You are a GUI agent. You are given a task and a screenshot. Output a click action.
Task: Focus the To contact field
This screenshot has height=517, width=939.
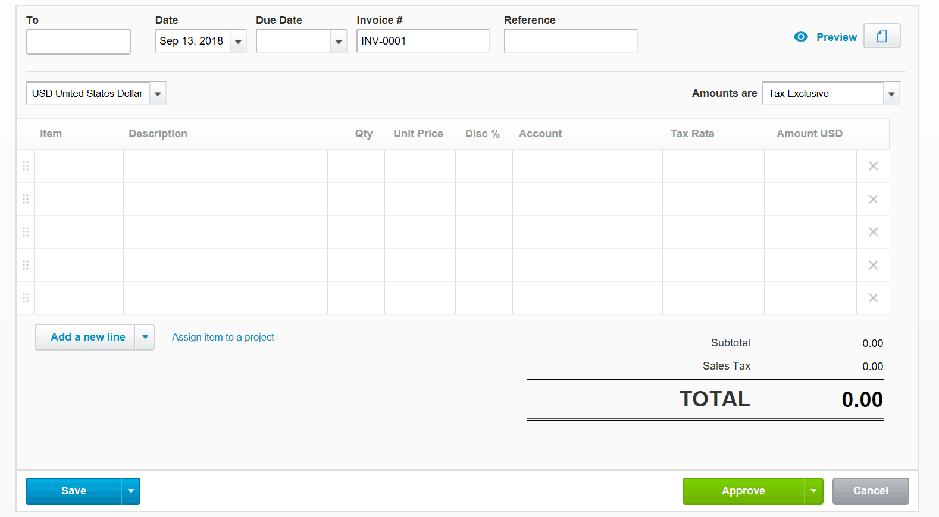tap(78, 42)
